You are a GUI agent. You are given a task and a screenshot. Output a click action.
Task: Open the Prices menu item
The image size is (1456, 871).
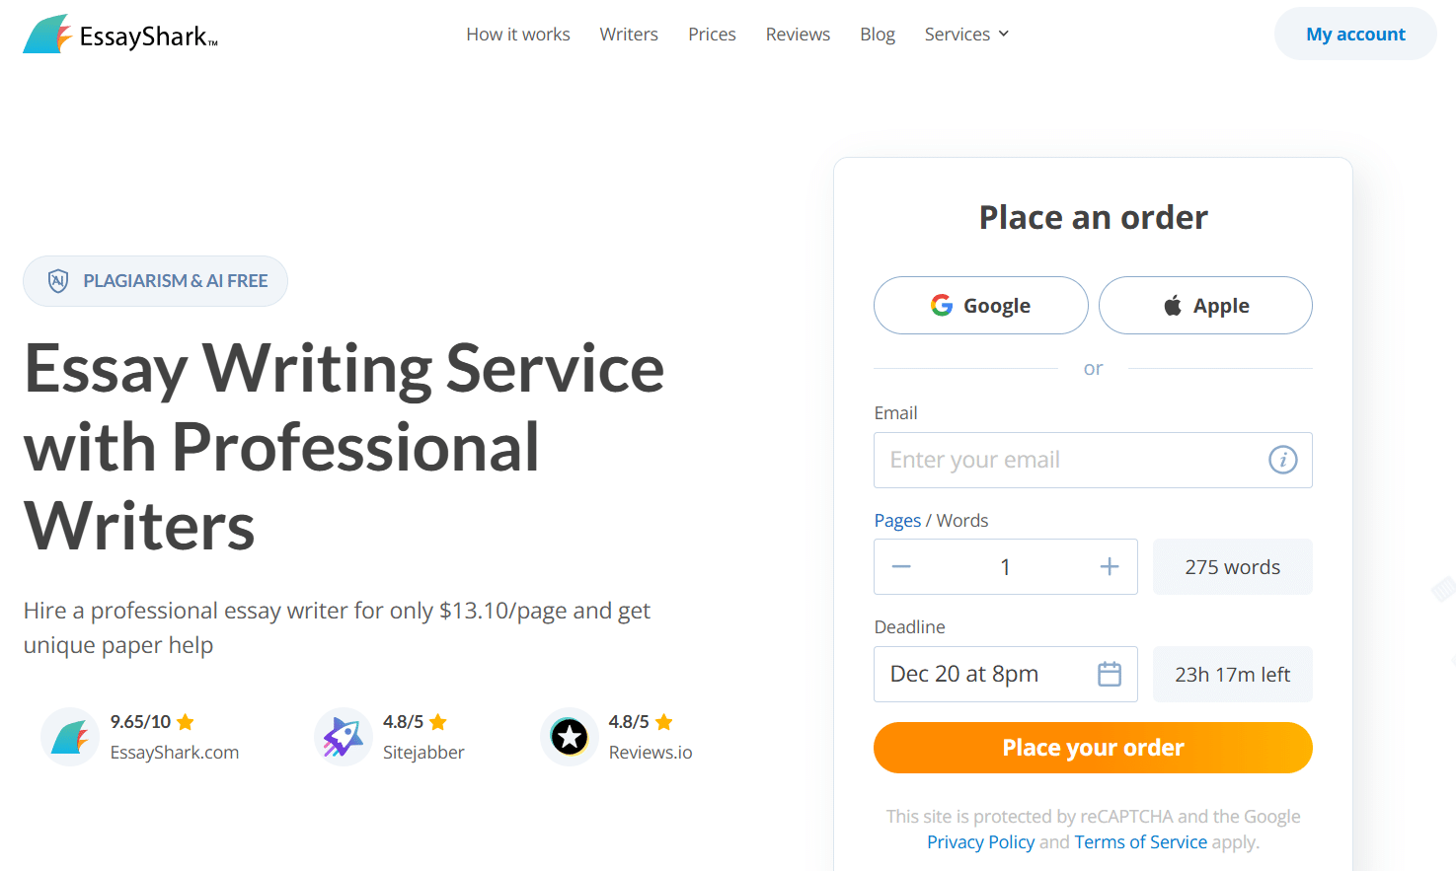point(712,35)
